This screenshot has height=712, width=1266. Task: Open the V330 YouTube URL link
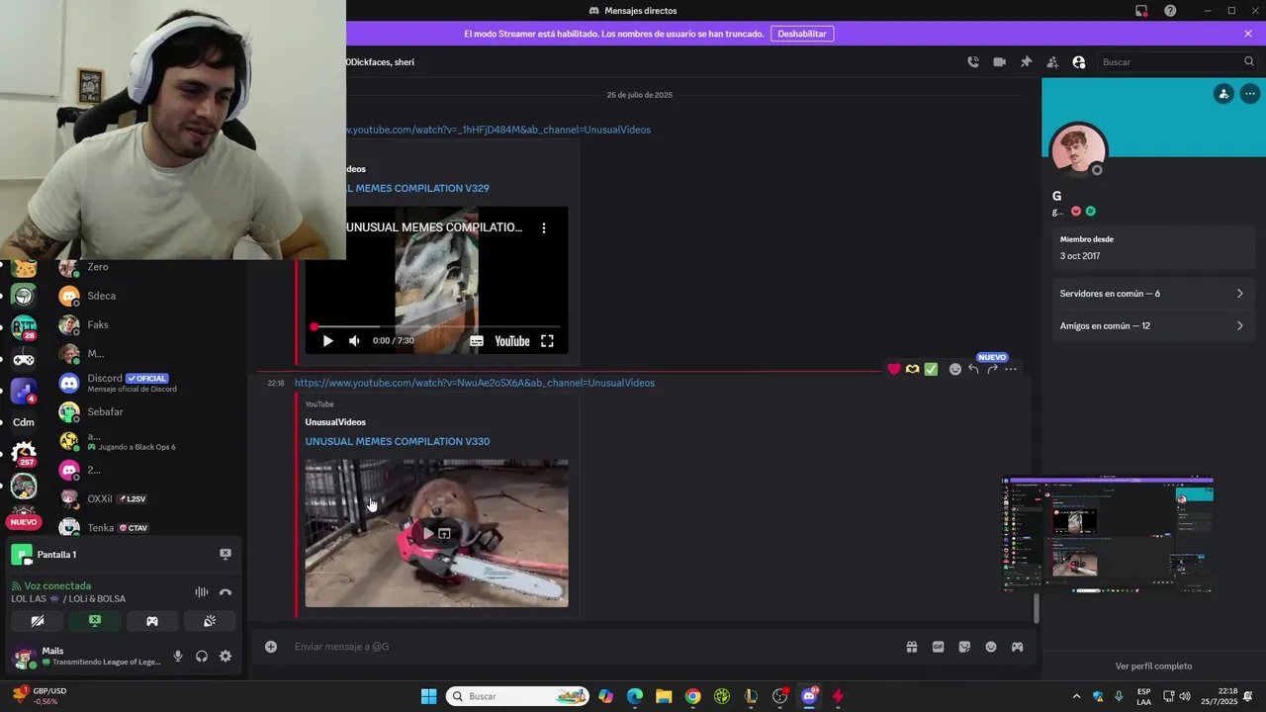[x=475, y=383]
